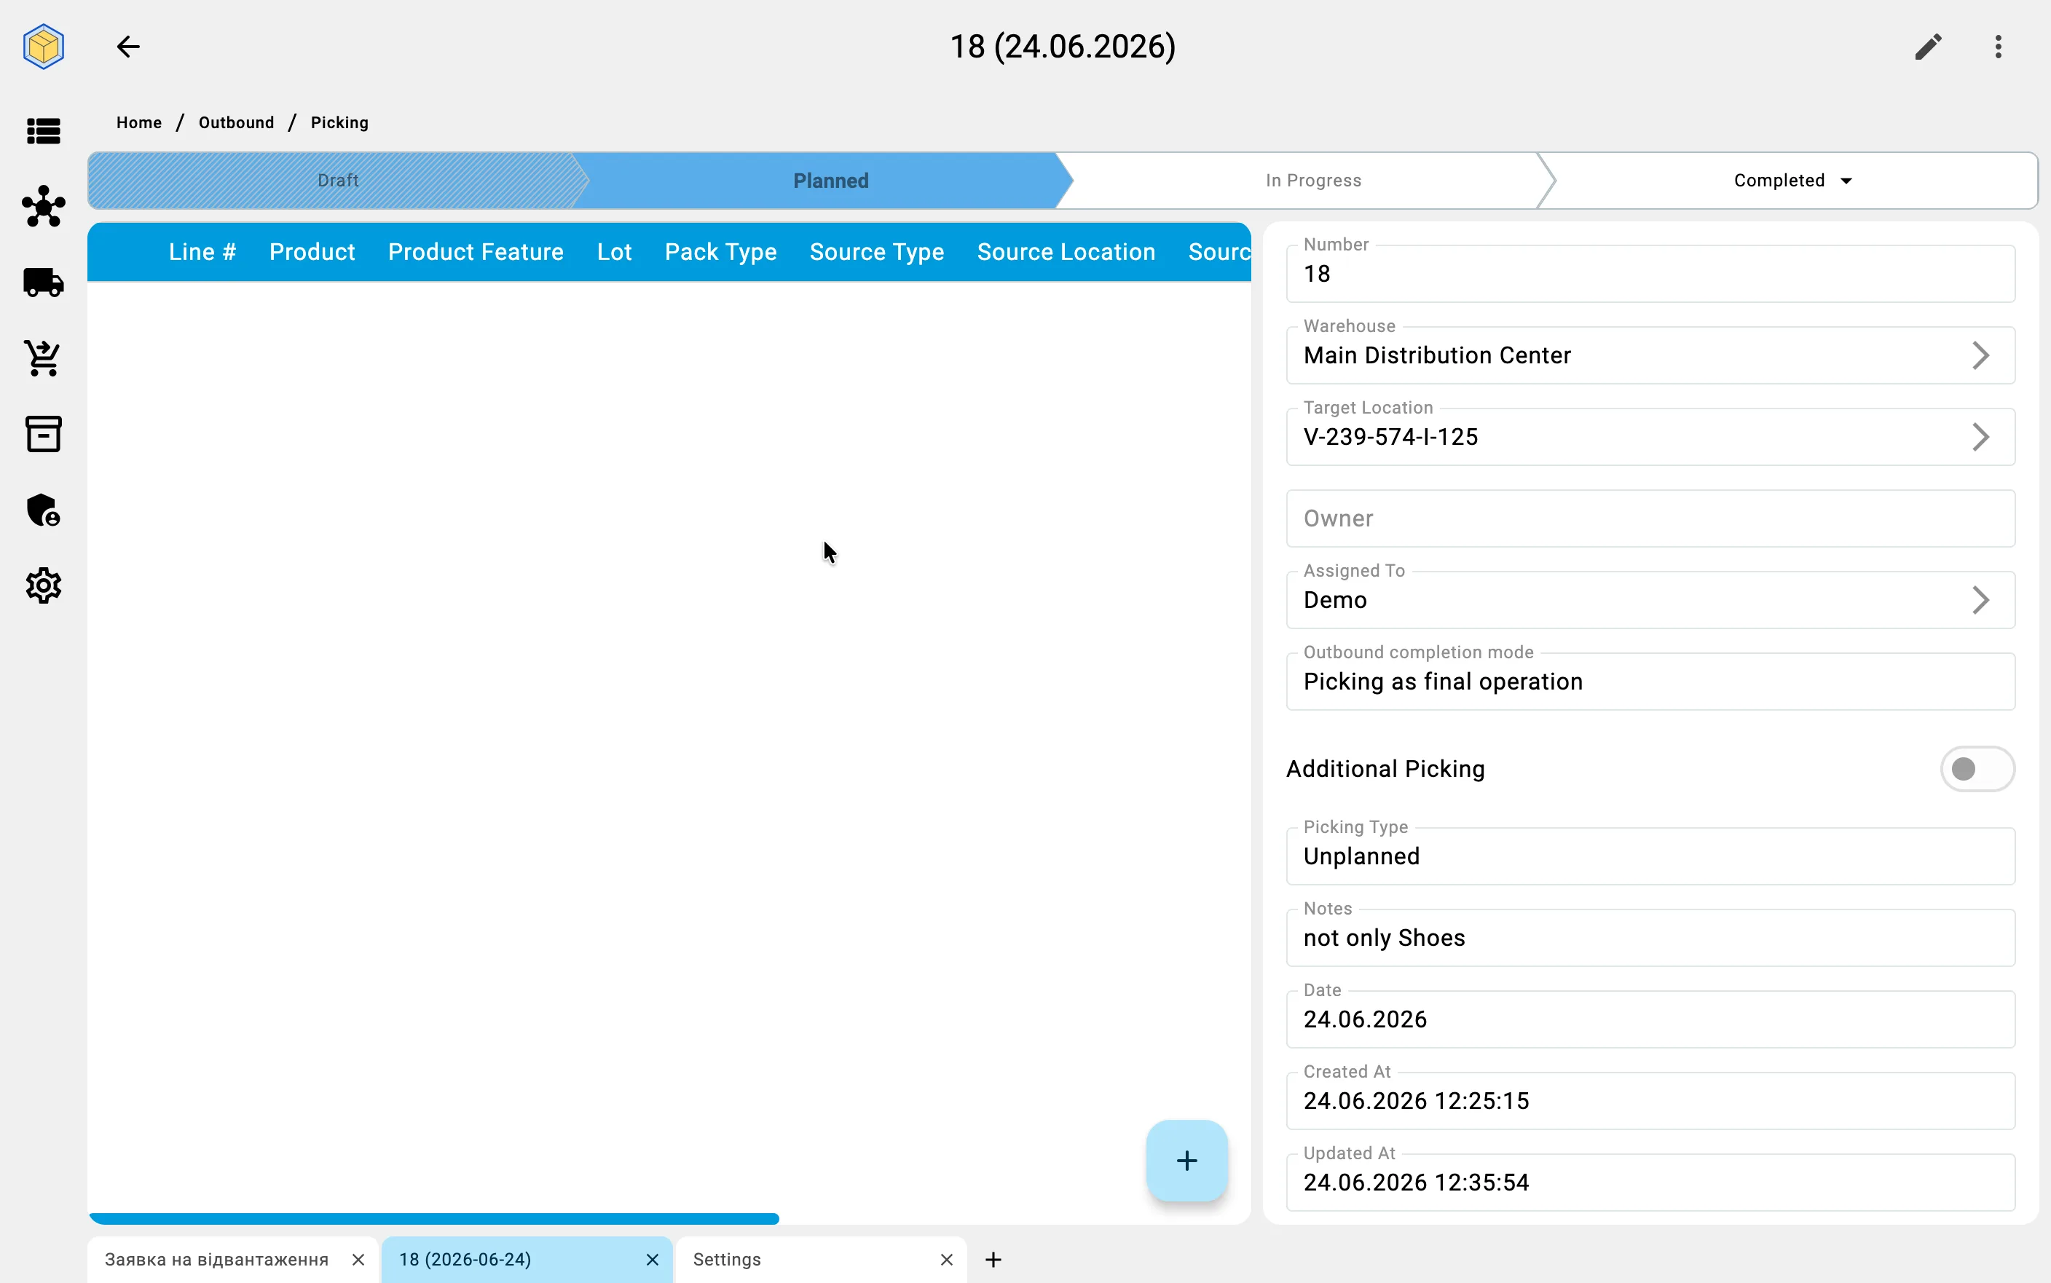
Task: Click the yellow box app logo
Action: click(x=43, y=47)
